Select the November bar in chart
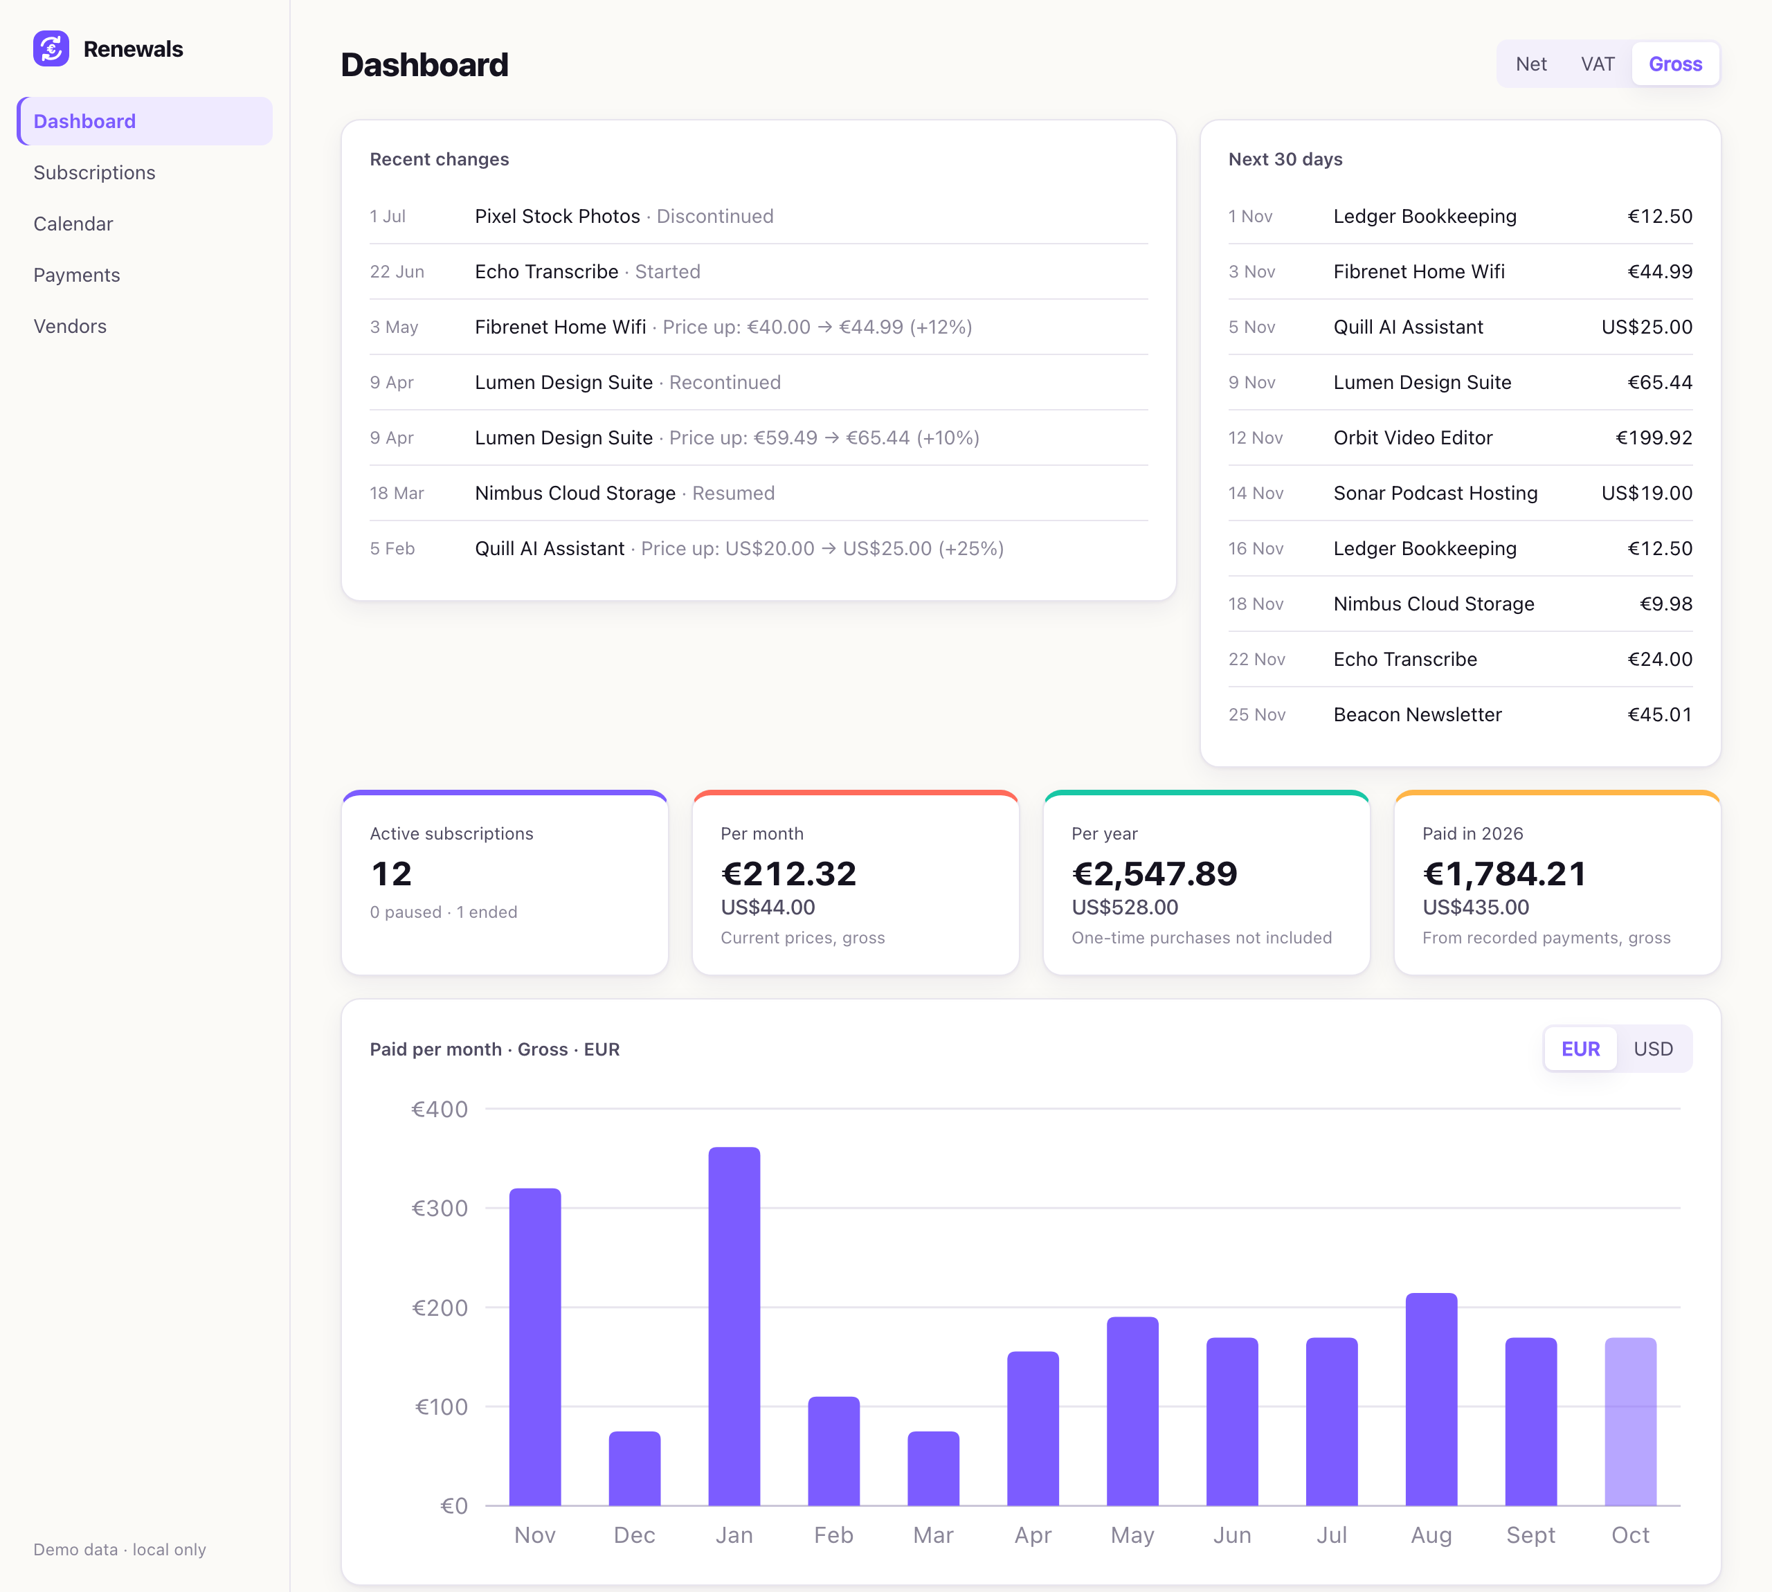 534,1347
